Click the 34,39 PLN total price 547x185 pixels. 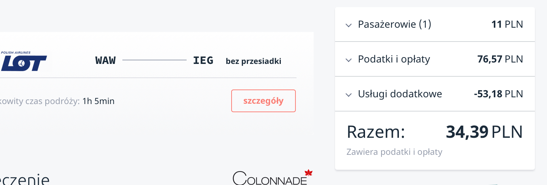pyautogui.click(x=484, y=132)
